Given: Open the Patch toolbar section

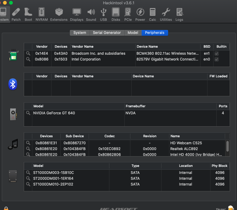Looking at the screenshot, I should (16, 15).
